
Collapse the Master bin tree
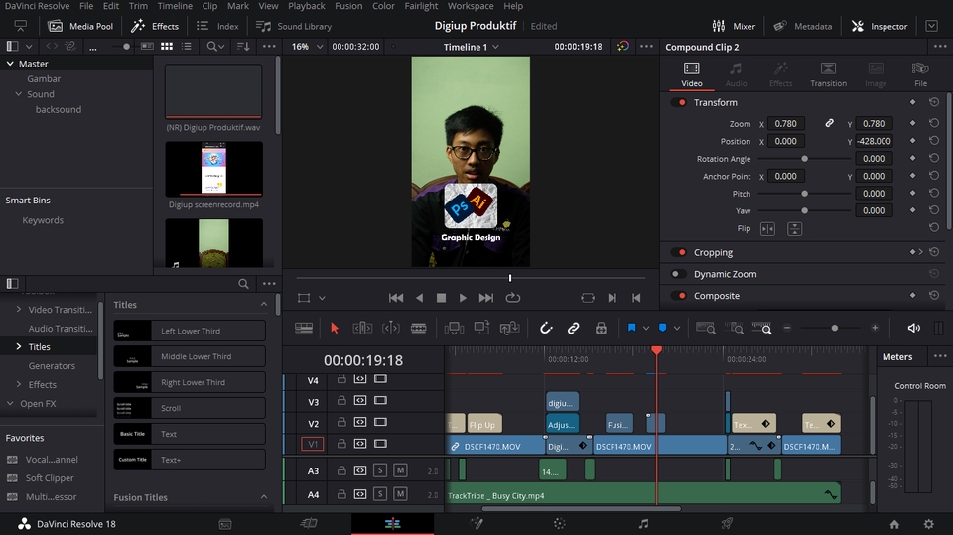coord(10,64)
